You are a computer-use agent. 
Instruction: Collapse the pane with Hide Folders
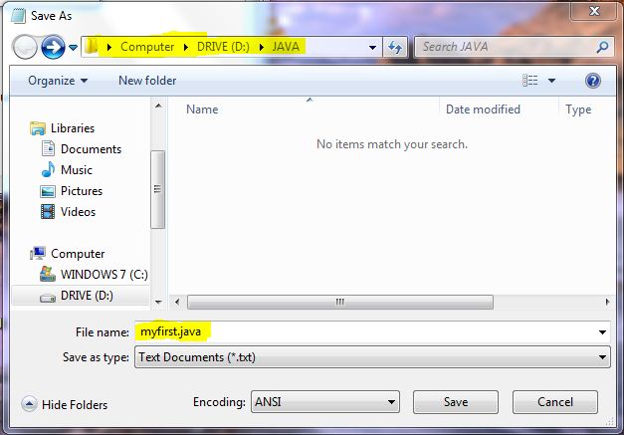65,405
